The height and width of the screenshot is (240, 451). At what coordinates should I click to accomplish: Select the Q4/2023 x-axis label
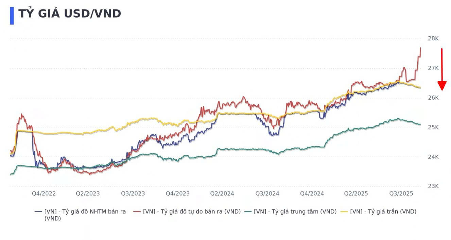(x=178, y=194)
